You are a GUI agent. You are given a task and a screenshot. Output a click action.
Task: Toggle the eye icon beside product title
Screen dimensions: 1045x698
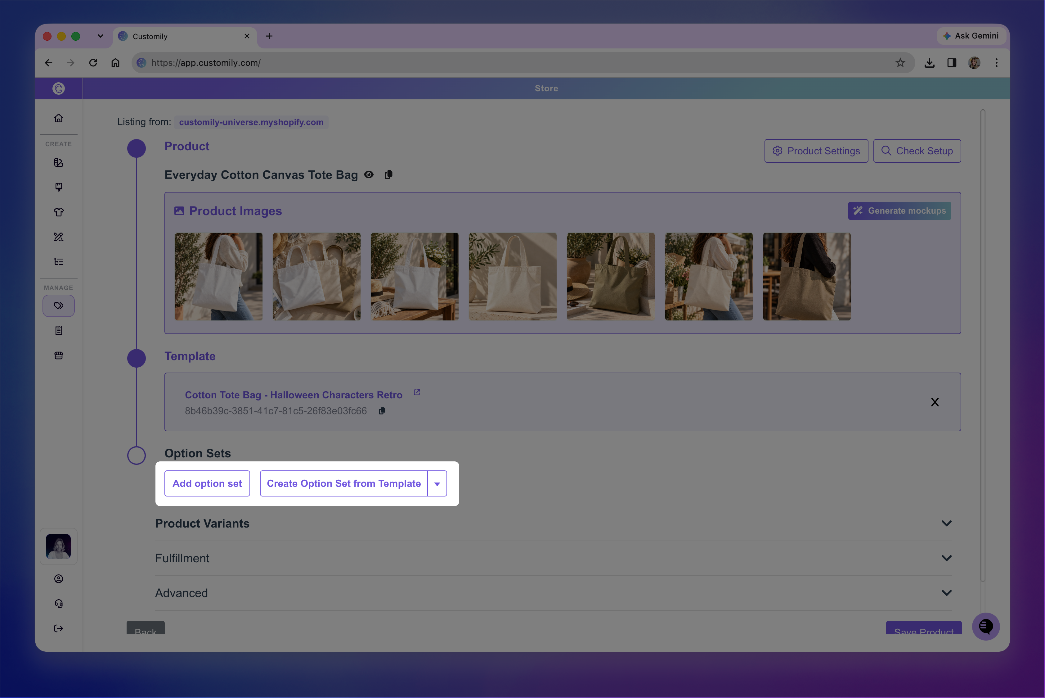(369, 175)
